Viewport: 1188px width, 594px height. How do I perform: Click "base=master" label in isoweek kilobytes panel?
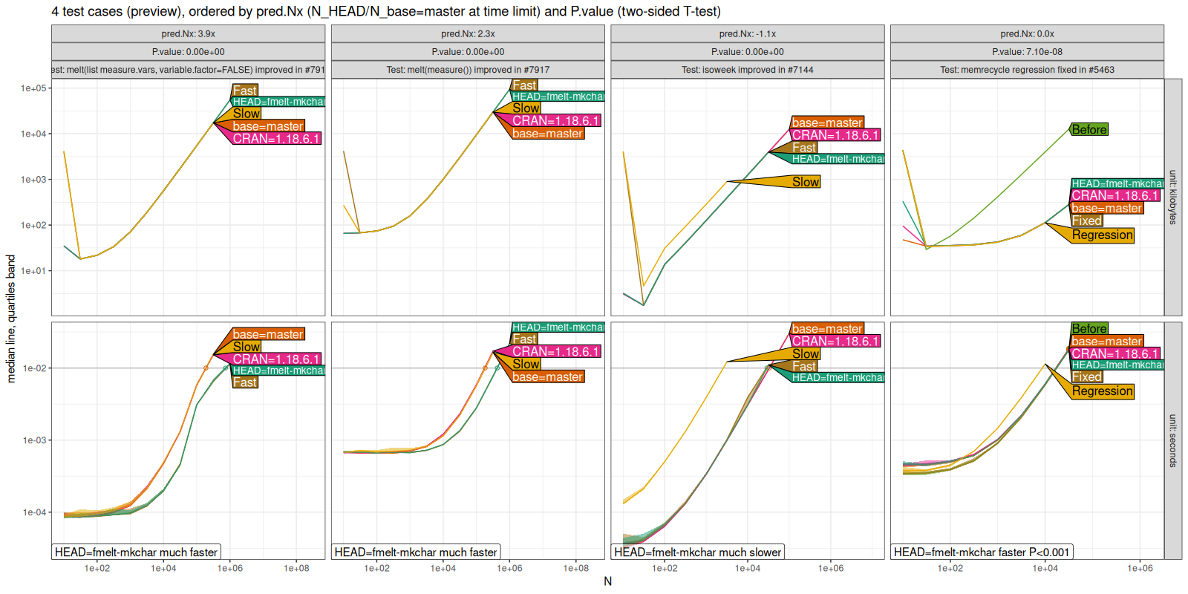pos(827,123)
